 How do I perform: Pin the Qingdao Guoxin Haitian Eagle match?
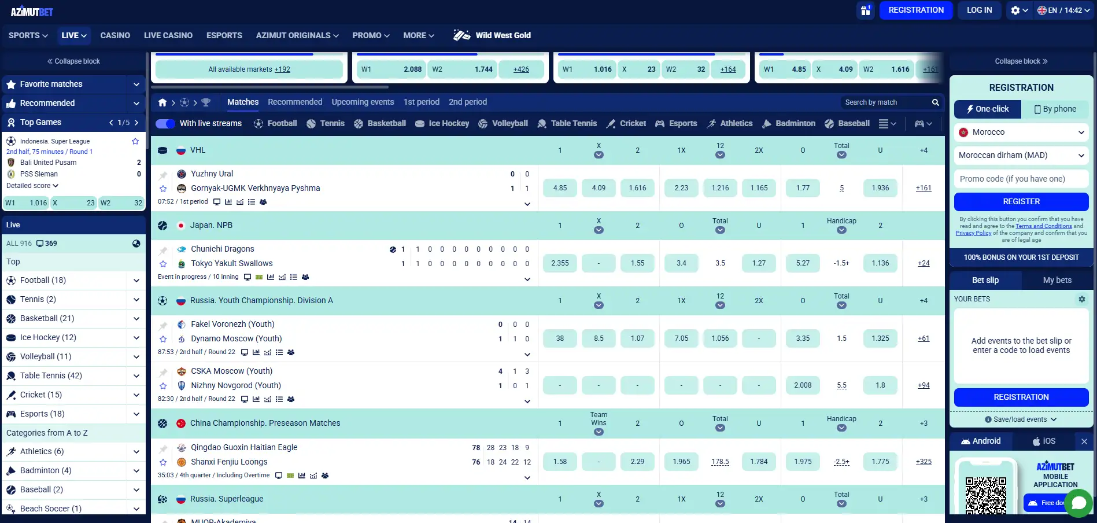(163, 448)
